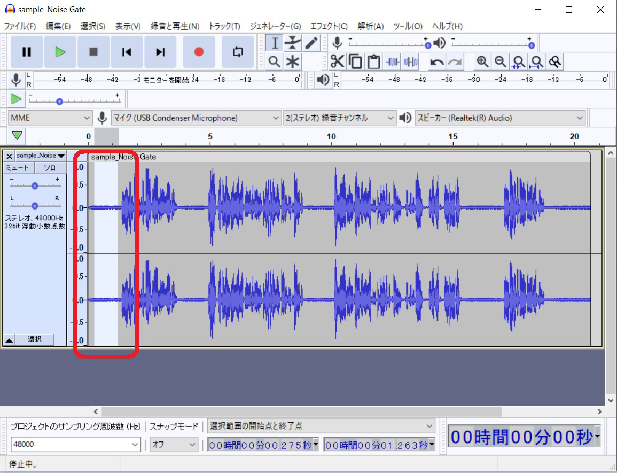
Task: Open the スナップモード dropdown set to オフ
Action: point(174,444)
